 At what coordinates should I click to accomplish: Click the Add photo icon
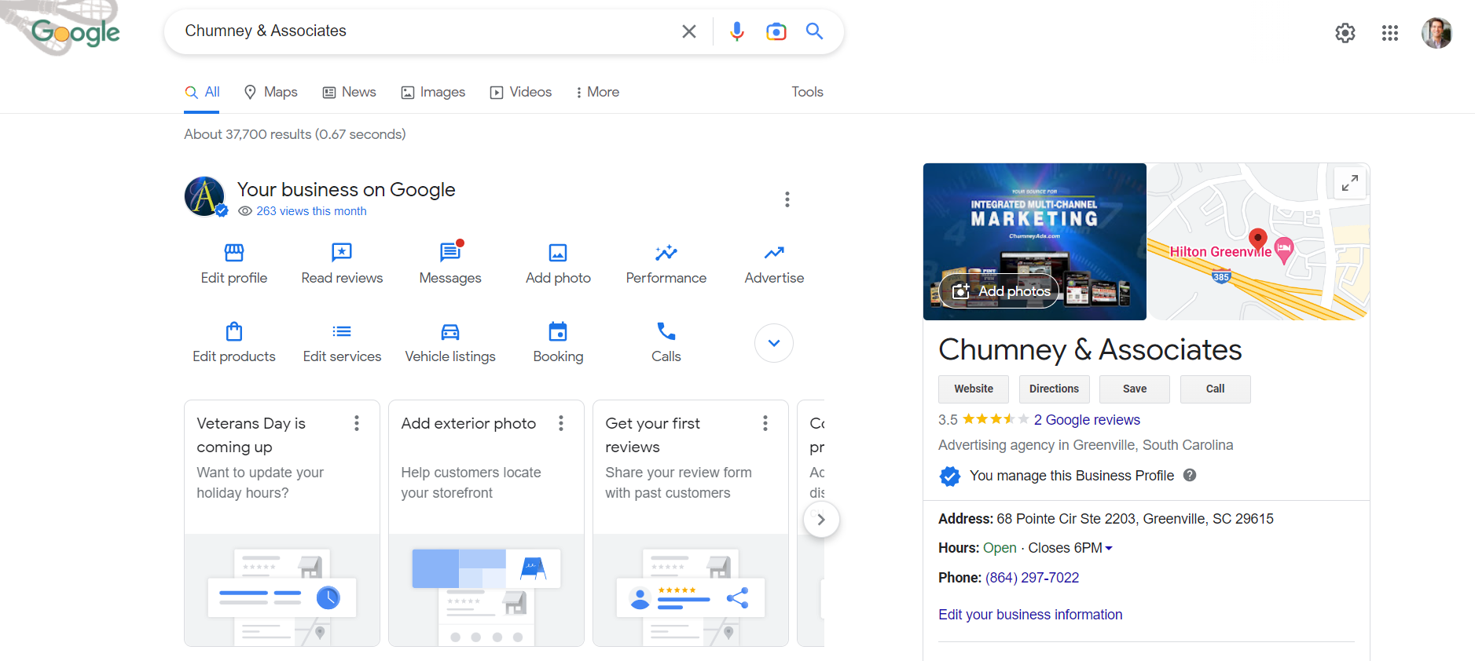coord(558,253)
